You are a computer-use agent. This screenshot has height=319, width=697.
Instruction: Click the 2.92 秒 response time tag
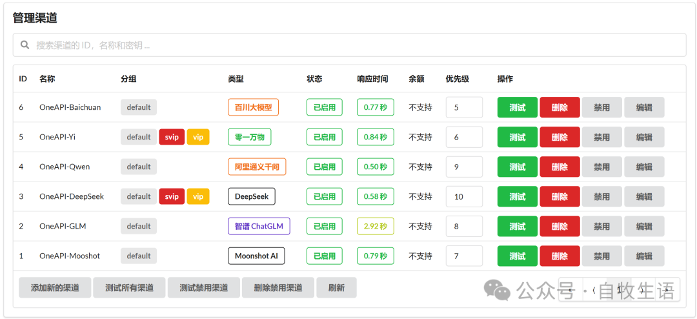pos(375,226)
